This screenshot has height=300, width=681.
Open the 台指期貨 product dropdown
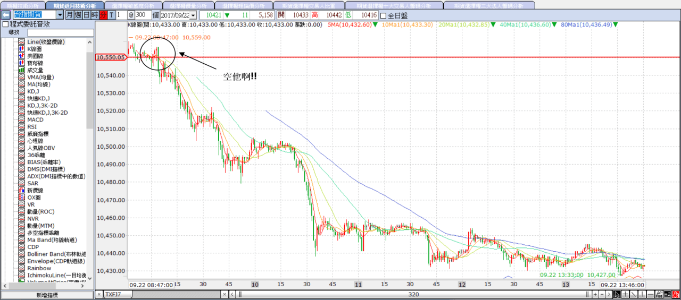click(60, 15)
